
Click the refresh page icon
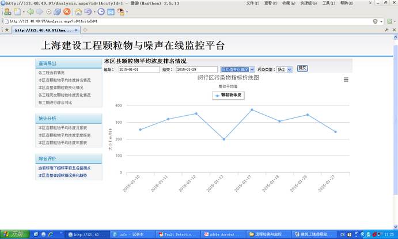58,12
